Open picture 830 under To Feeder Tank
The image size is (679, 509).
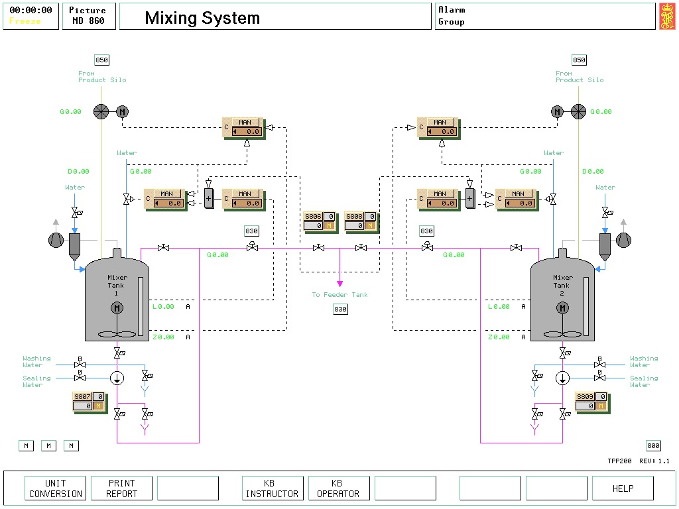click(340, 309)
